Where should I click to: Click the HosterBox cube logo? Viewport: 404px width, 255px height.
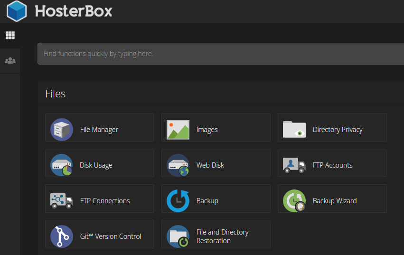pyautogui.click(x=17, y=11)
